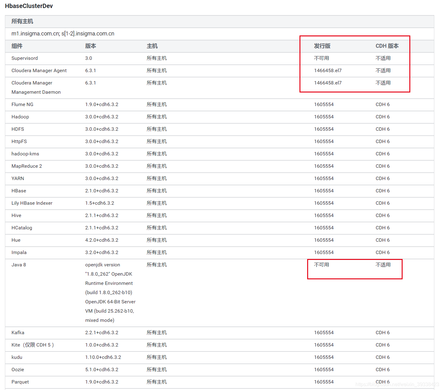Click 1466458.el7 in Cloudera Manager Agent row
The image size is (442, 390).
328,71
